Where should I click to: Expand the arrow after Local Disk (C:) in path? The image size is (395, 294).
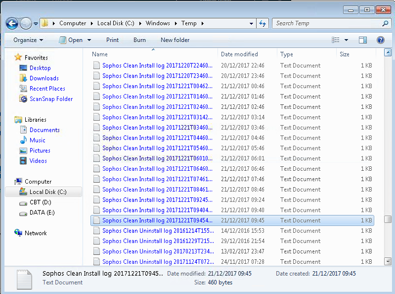(140, 23)
